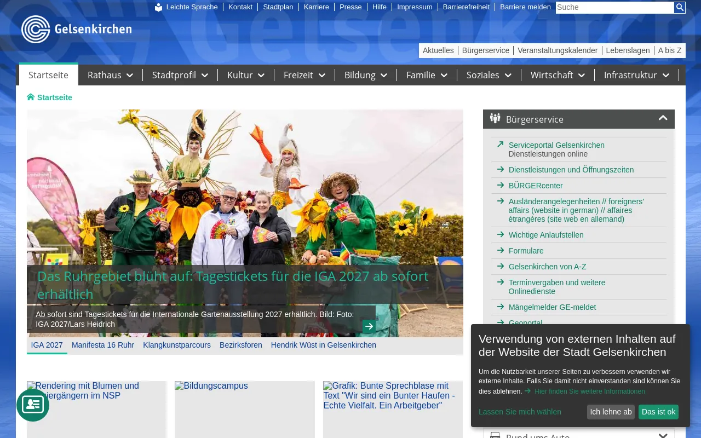Accept with the Das ist ok button
The height and width of the screenshot is (438, 701).
click(658, 412)
